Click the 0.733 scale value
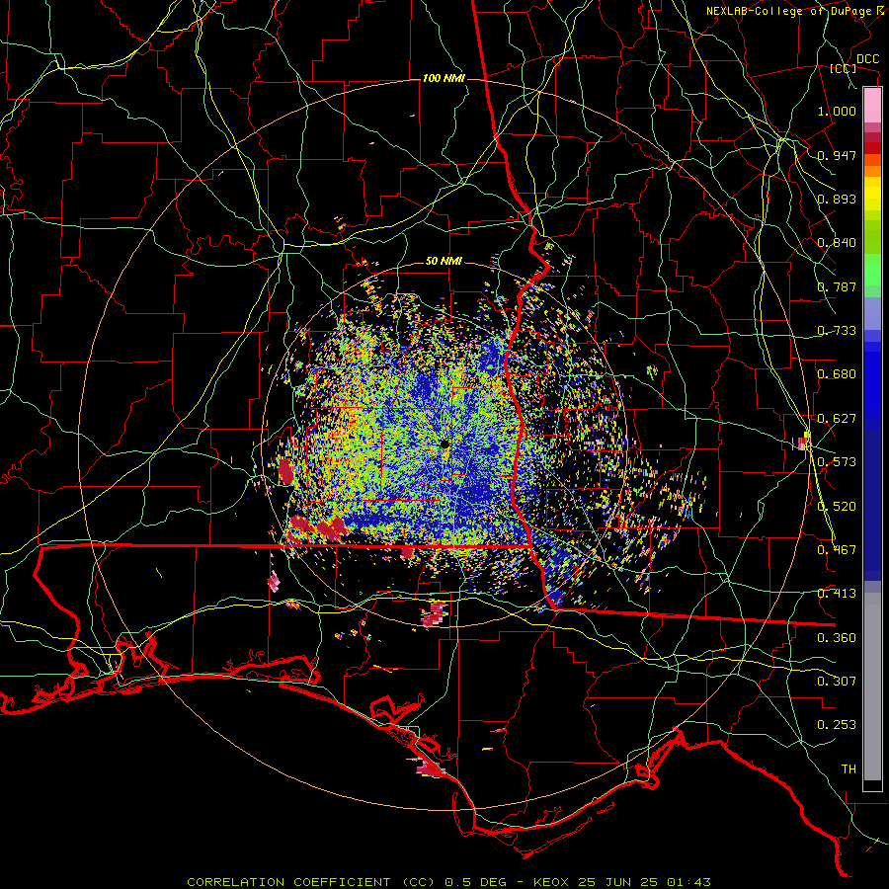 tap(837, 331)
